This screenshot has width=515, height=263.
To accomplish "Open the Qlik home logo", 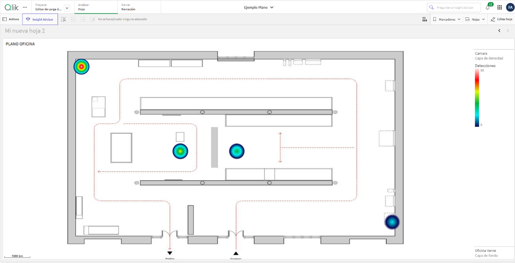I will (11, 7).
